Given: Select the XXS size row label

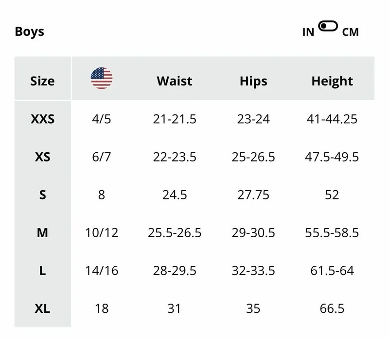Looking at the screenshot, I should (x=42, y=119).
